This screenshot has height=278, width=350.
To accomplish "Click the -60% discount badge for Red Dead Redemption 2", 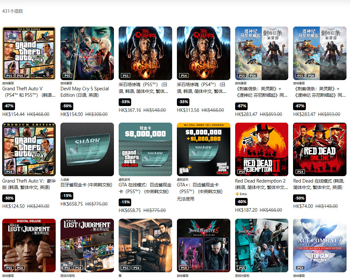I will [241, 202].
